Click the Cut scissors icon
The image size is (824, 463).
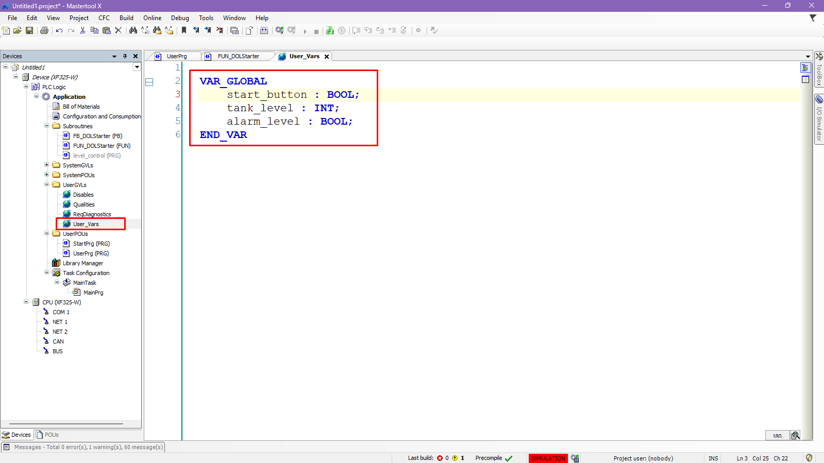(x=82, y=30)
